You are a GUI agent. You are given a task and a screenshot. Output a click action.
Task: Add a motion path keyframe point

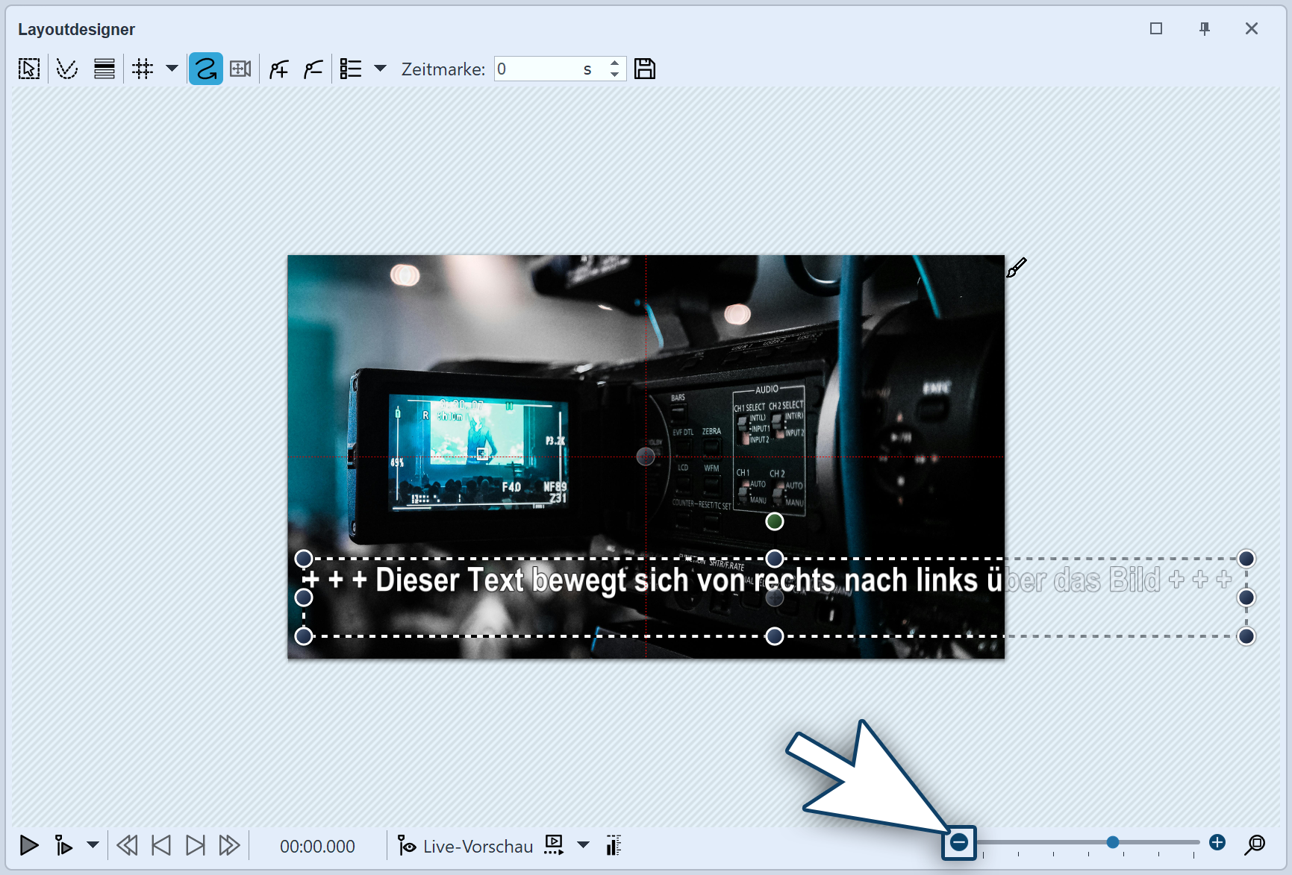tap(278, 69)
